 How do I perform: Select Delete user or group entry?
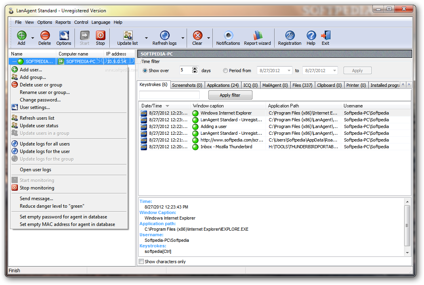pyautogui.click(x=41, y=85)
